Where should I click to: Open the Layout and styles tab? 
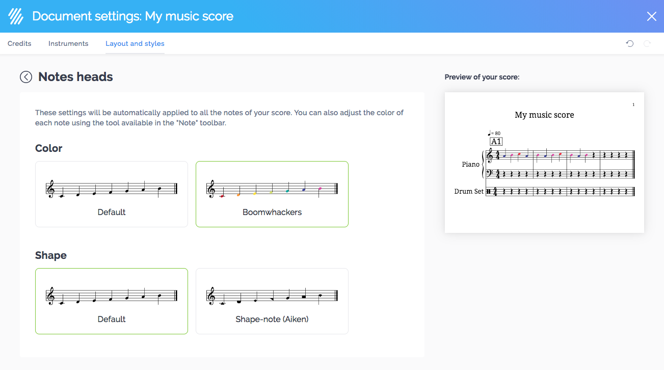[135, 44]
